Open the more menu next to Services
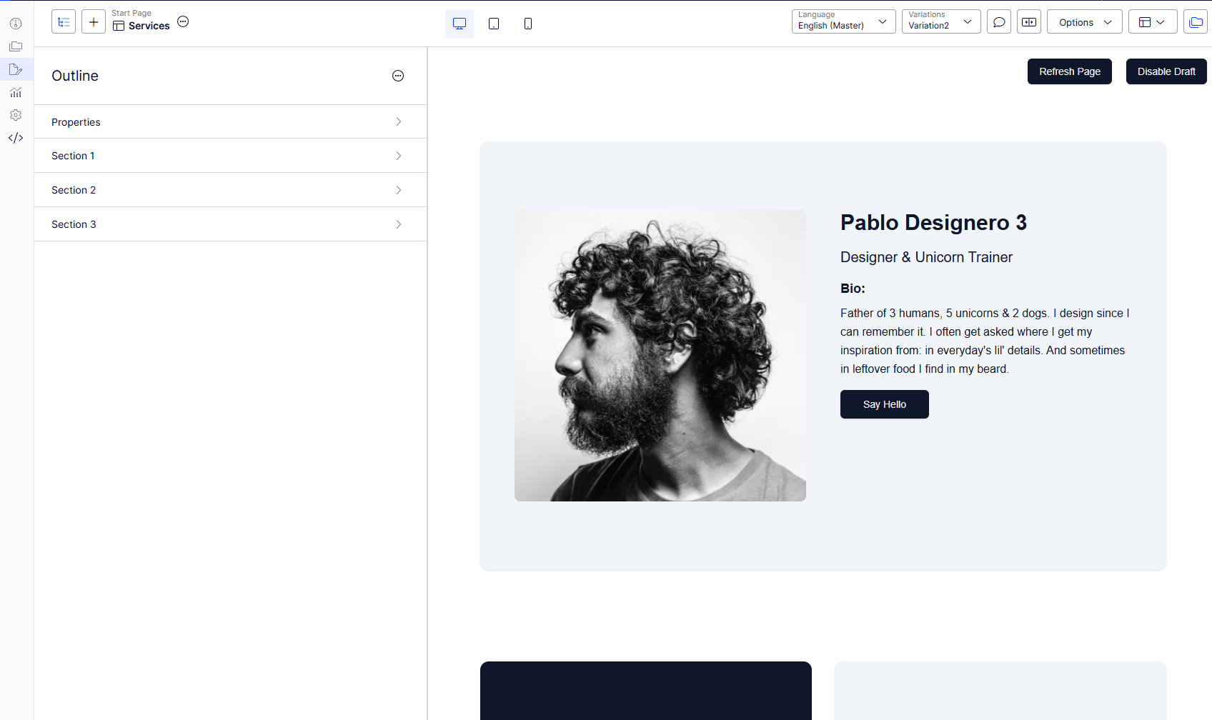Image resolution: width=1212 pixels, height=720 pixels. 183,21
